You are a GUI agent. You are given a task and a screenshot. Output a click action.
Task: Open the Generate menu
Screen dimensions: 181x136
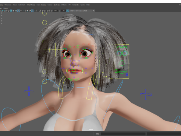pyautogui.click(x=75, y=5)
